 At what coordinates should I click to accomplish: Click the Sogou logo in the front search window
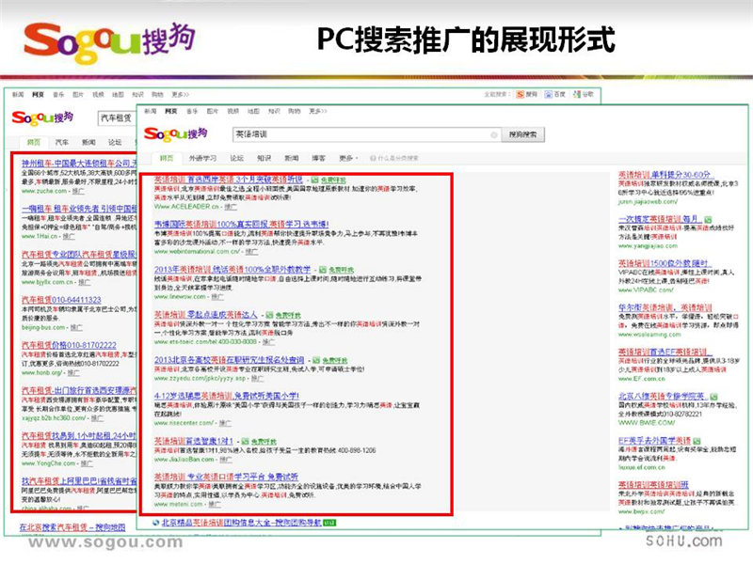coord(175,133)
